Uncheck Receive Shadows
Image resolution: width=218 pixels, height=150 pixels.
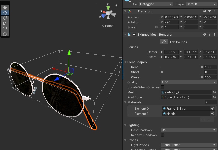162,135
